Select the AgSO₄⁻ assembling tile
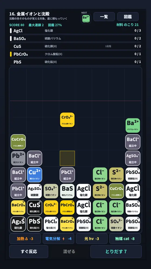The width and height of the screenshot is (151, 269). point(133,158)
